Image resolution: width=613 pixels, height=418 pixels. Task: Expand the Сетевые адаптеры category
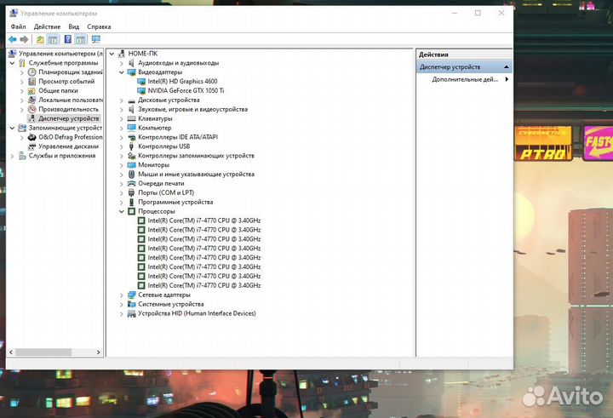click(121, 295)
